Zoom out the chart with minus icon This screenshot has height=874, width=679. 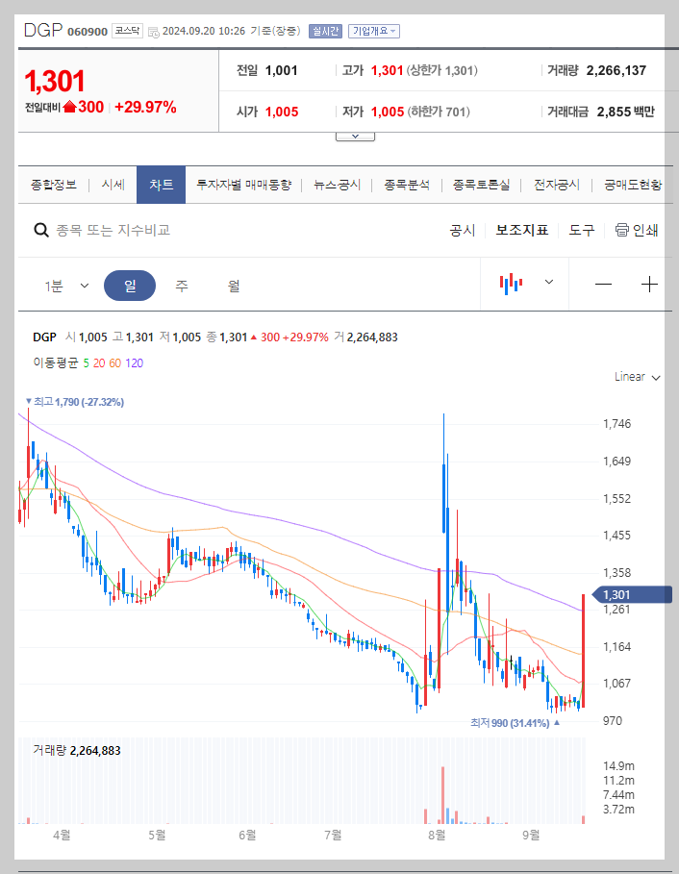(603, 284)
